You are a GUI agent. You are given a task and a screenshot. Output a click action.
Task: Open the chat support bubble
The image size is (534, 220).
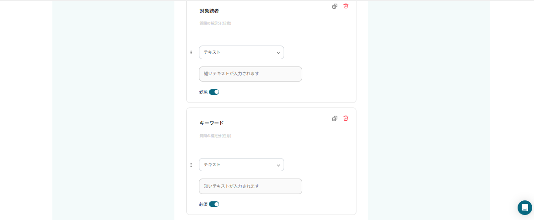click(x=525, y=207)
